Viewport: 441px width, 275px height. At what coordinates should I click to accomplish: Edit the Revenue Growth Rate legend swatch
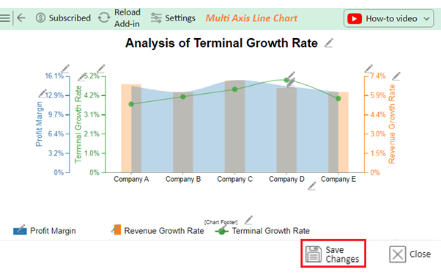[x=116, y=230]
